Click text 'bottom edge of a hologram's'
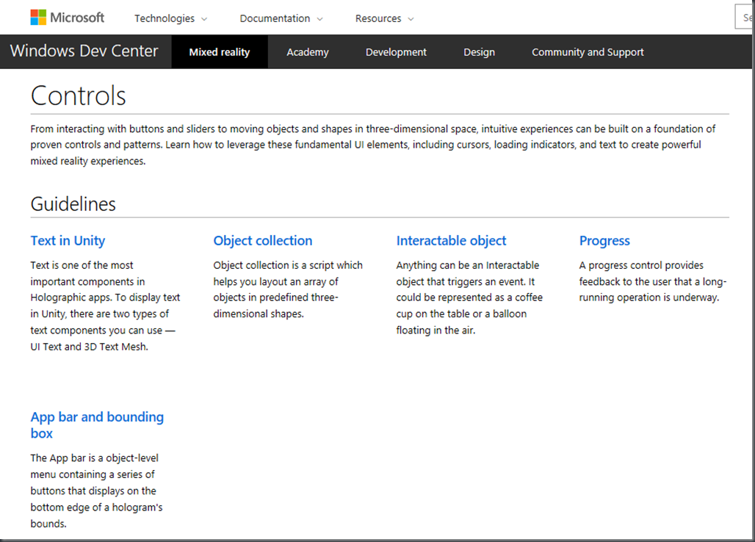The height and width of the screenshot is (542, 755). pyautogui.click(x=96, y=507)
